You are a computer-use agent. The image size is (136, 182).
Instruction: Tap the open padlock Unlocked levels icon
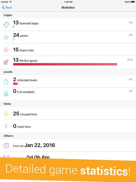pos(6,82)
